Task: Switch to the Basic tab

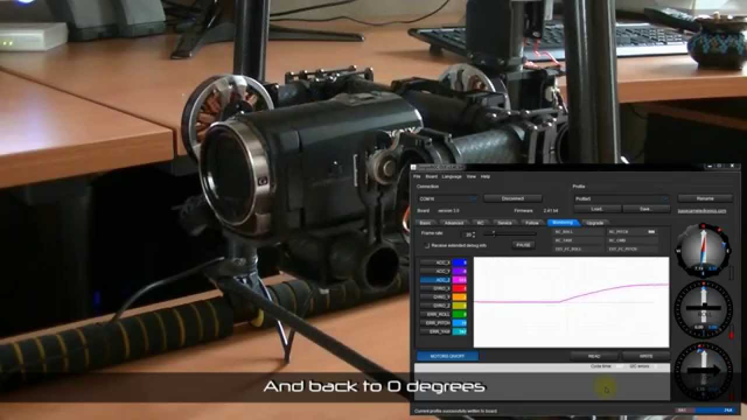Action: [x=425, y=223]
